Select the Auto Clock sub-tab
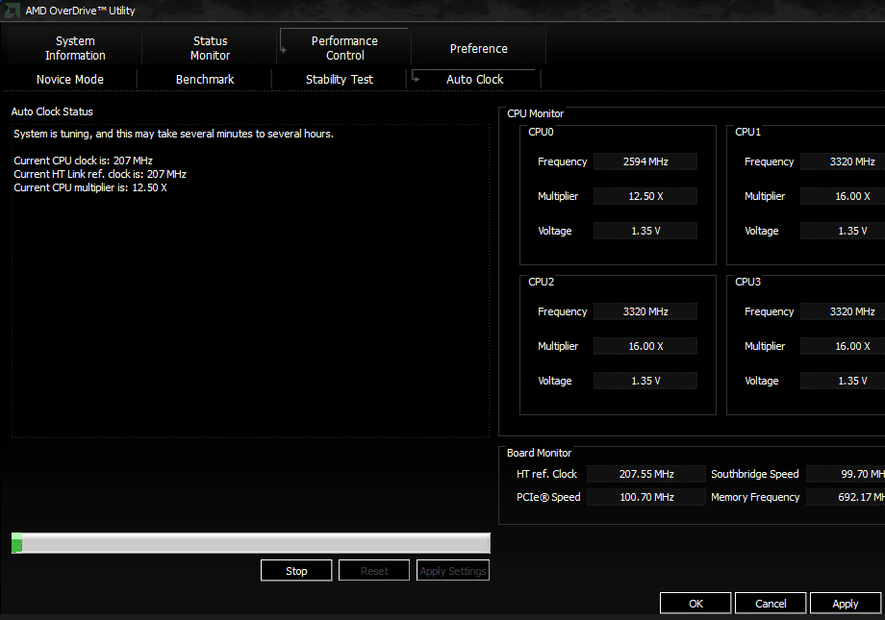Image resolution: width=885 pixels, height=620 pixels. pos(474,80)
